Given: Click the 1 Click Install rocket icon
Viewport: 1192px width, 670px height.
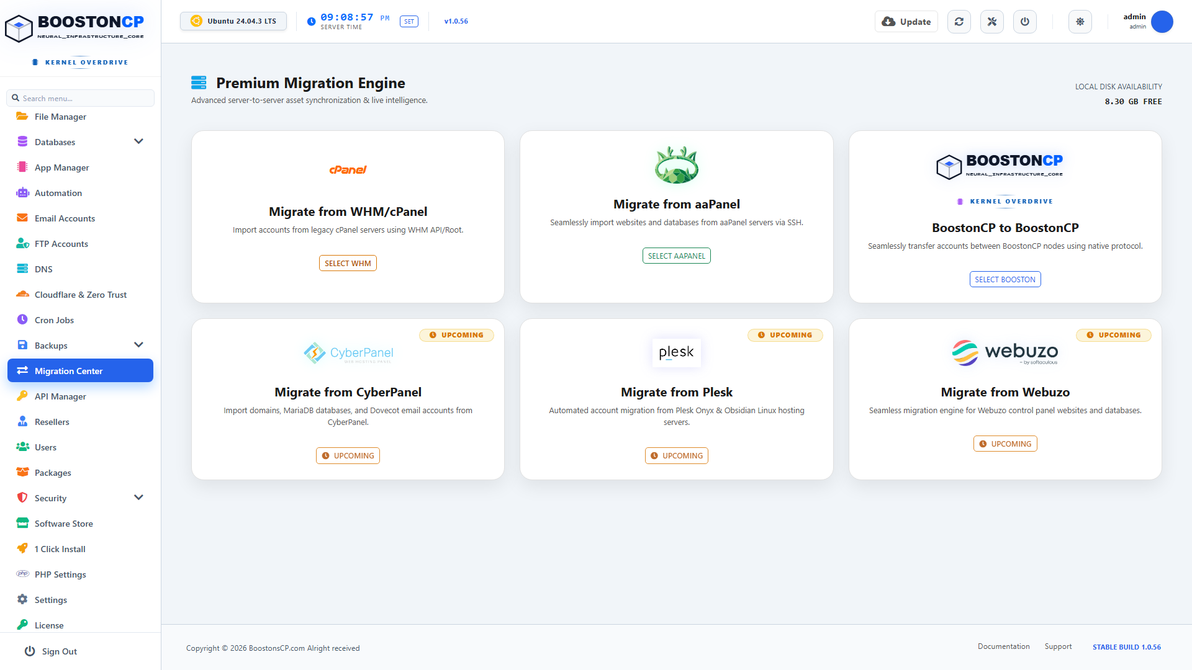Looking at the screenshot, I should 22,548.
